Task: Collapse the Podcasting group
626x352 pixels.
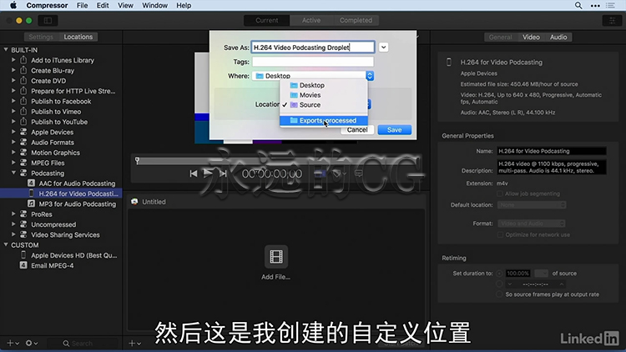Action: coord(13,173)
